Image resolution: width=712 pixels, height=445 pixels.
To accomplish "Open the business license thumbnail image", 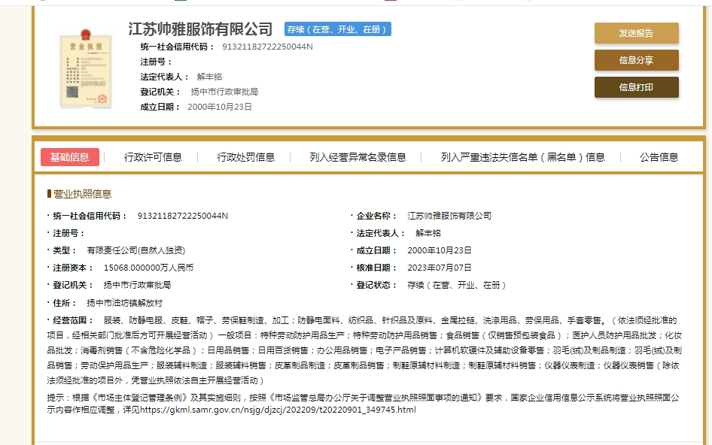I will point(86,68).
